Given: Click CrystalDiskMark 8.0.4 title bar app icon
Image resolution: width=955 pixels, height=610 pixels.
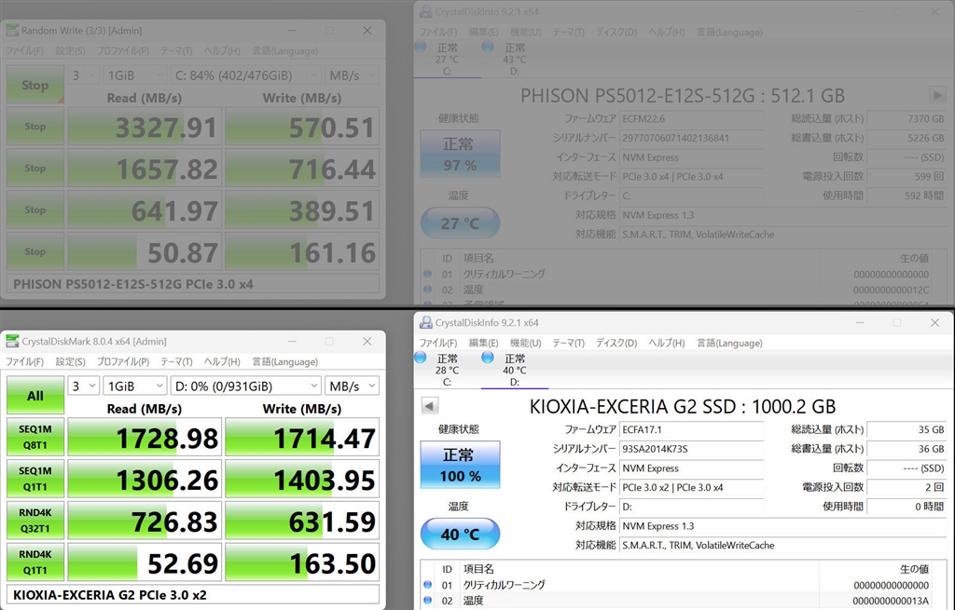Looking at the screenshot, I should pos(12,341).
